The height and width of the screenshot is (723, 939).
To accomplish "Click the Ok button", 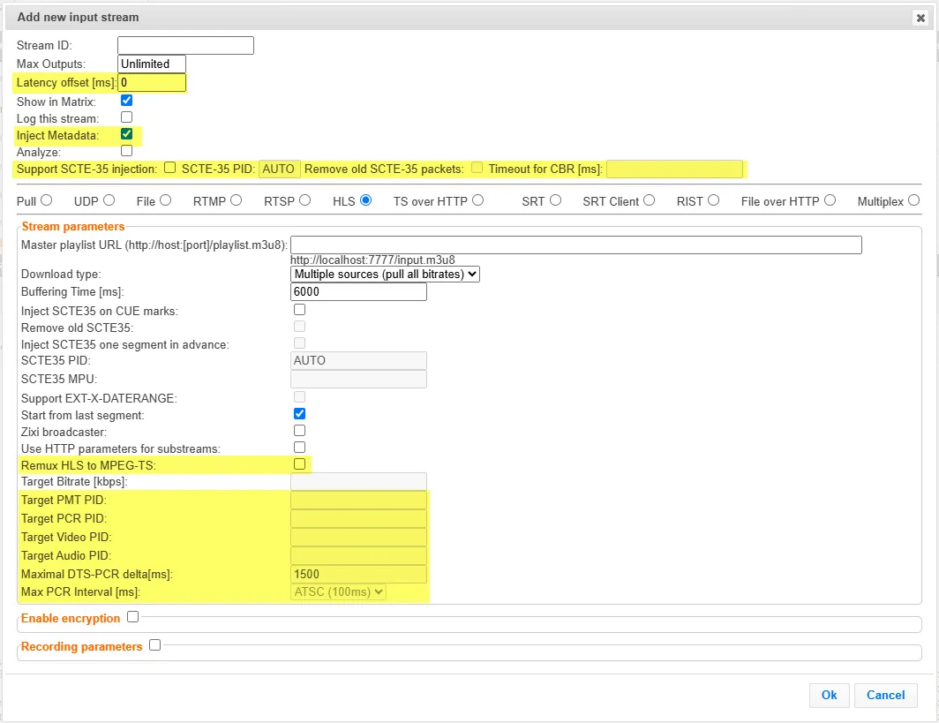I will [x=830, y=696].
